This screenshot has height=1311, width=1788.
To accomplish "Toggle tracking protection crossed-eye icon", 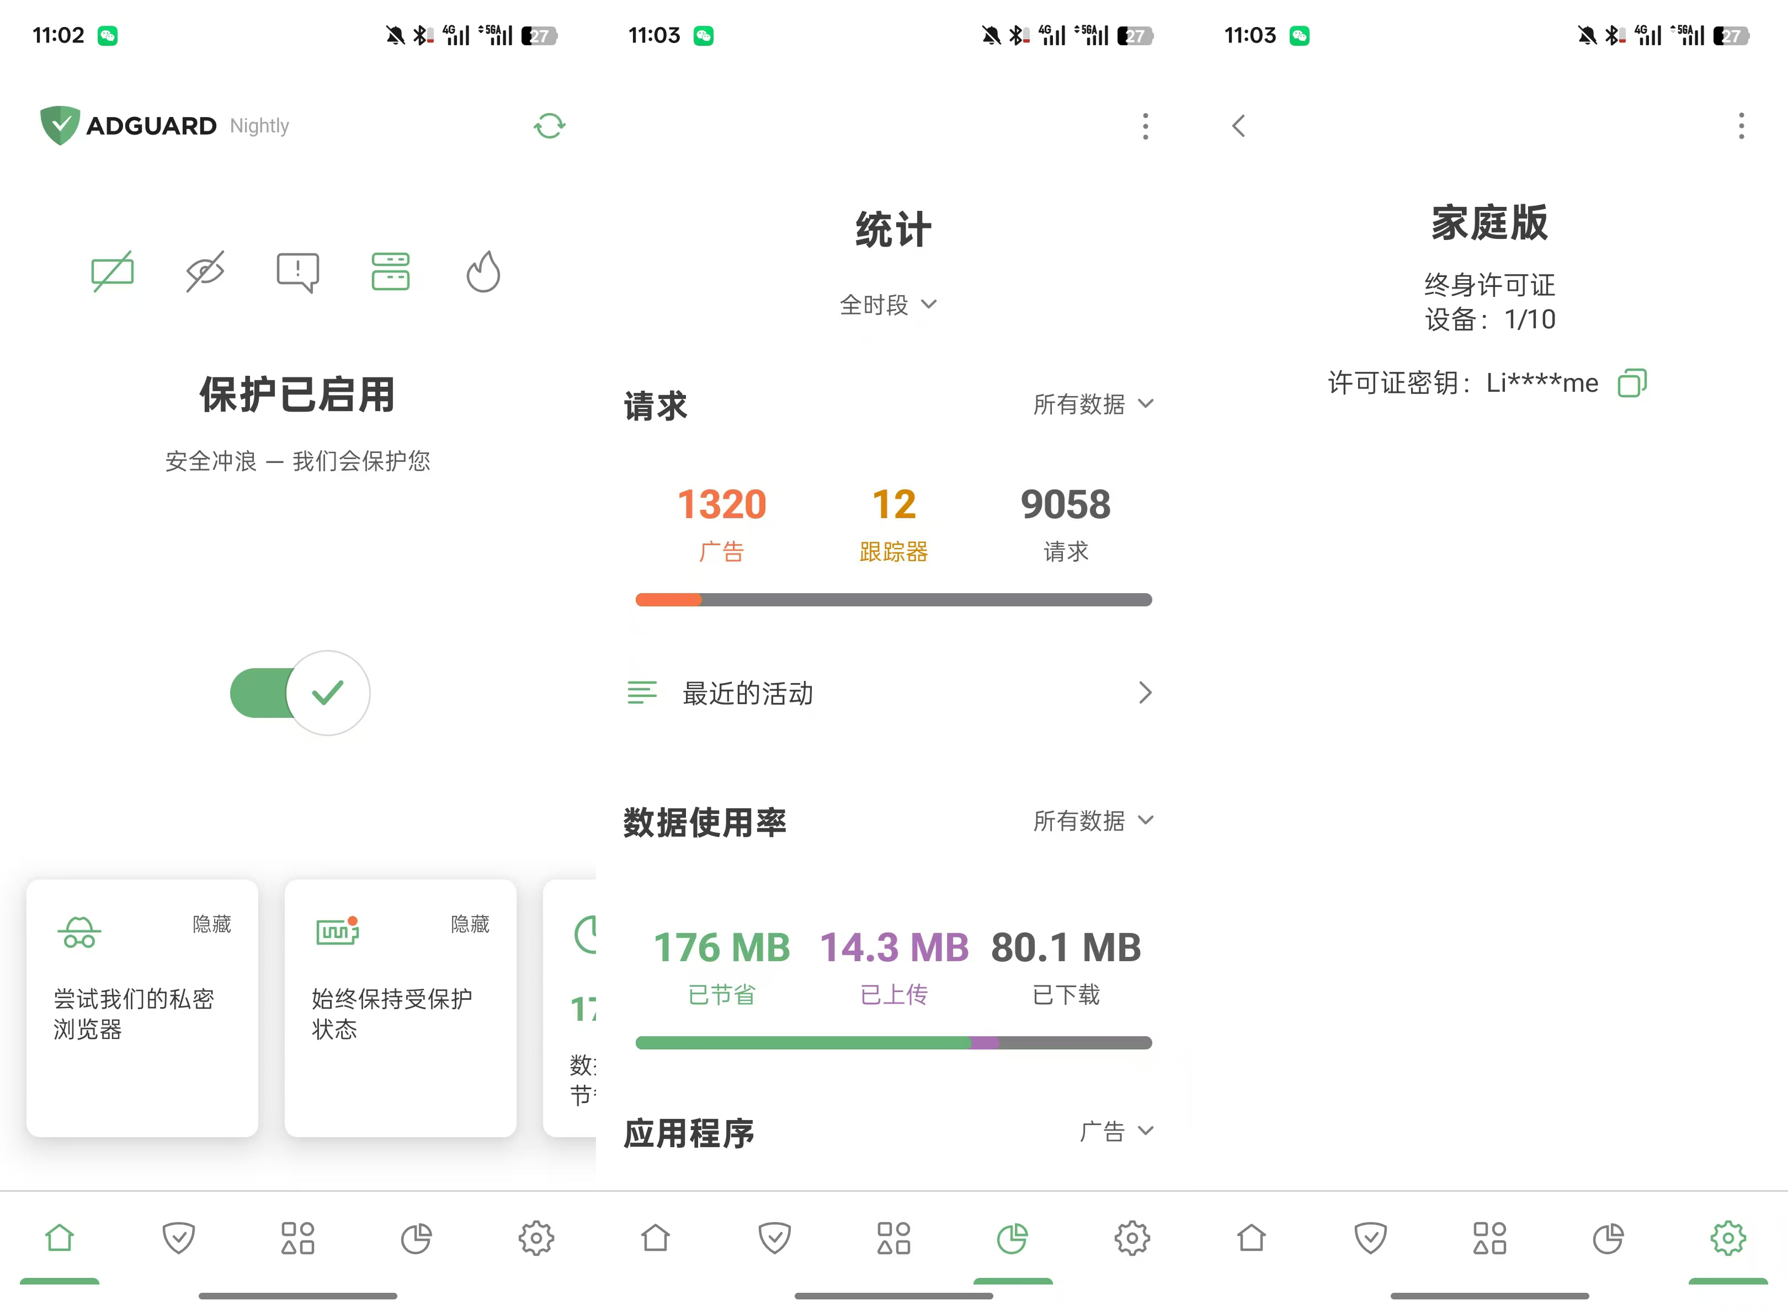I will (x=205, y=272).
